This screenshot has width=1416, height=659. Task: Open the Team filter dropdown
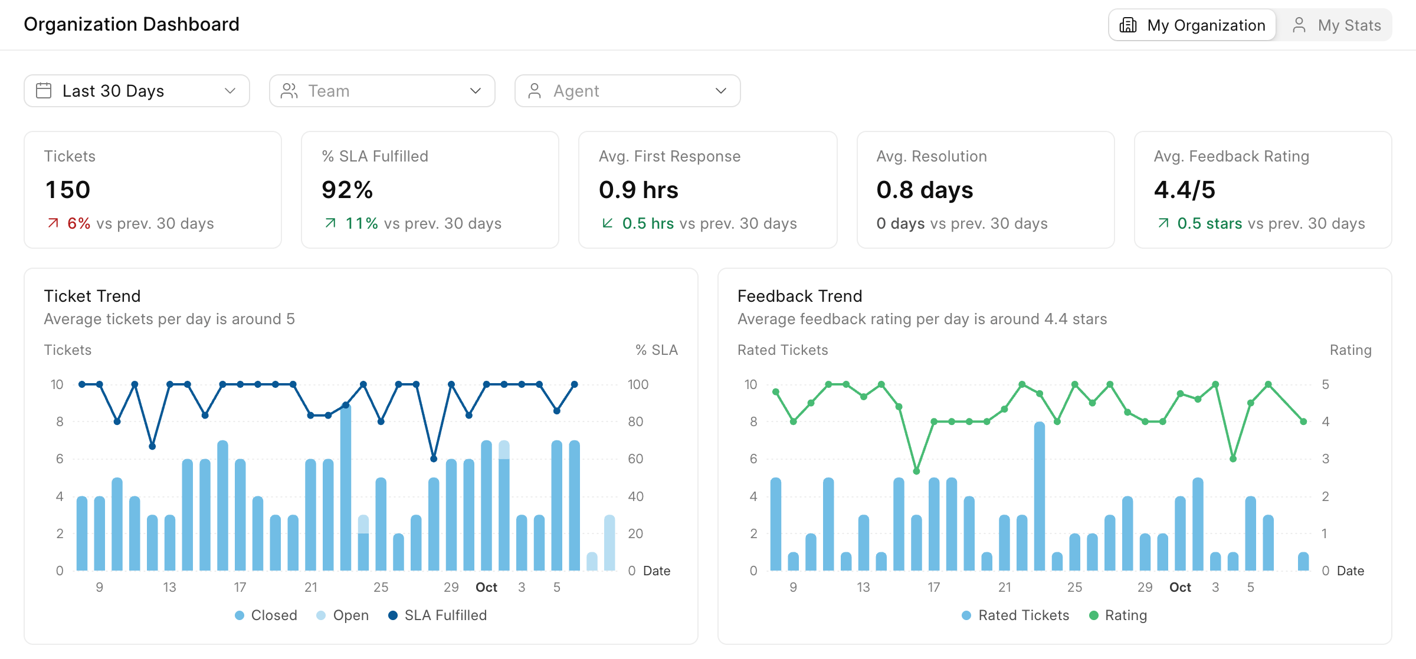coord(382,91)
